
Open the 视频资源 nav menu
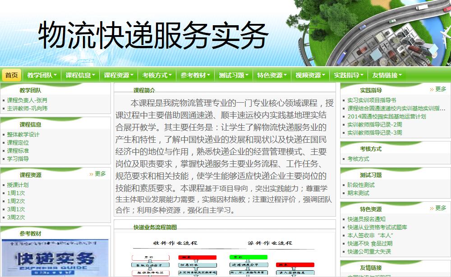(x=310, y=75)
